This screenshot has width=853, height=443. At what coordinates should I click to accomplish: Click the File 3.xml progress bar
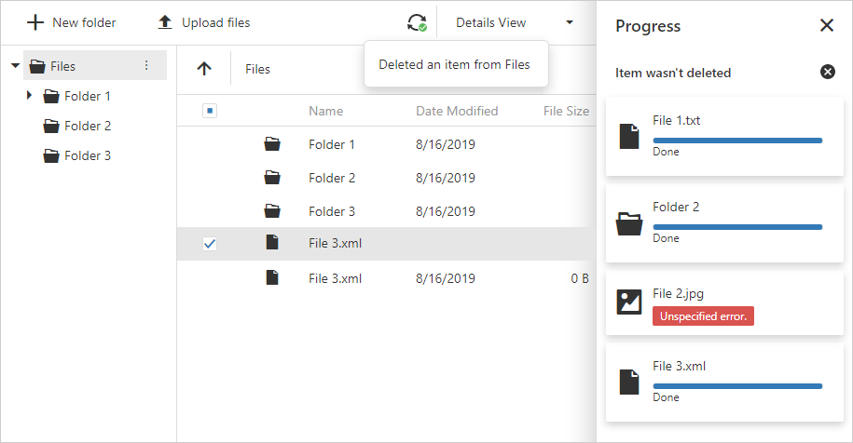coord(737,385)
